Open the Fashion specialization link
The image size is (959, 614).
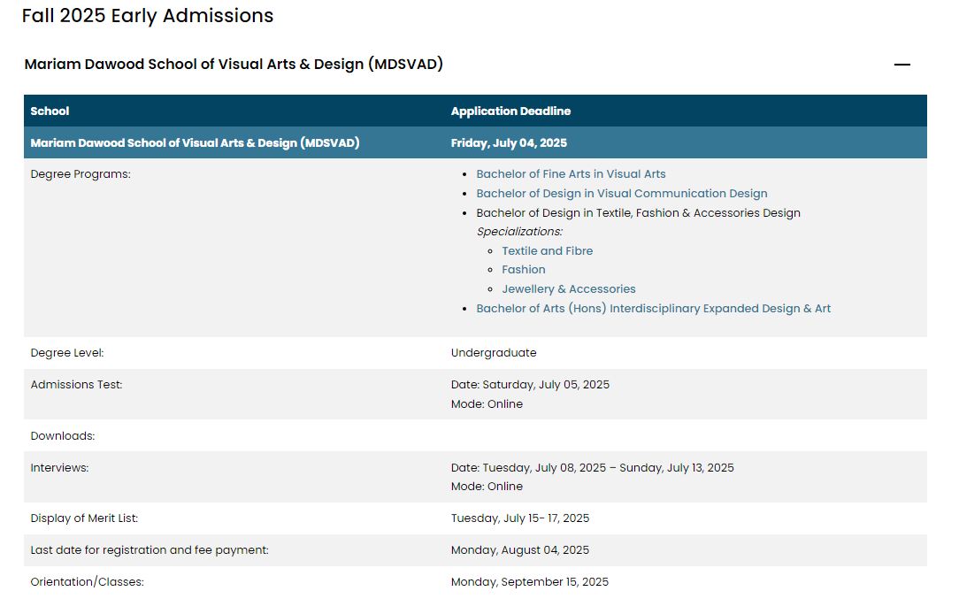pos(523,270)
